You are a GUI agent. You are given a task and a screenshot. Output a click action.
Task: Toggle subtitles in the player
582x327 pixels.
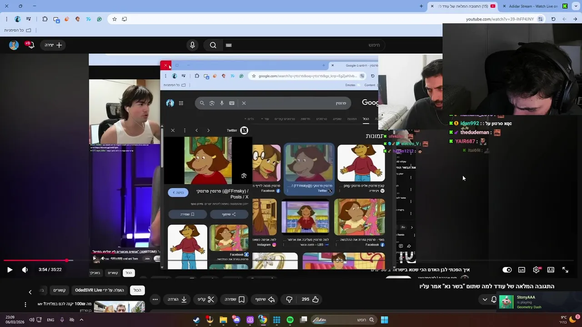[522, 270]
